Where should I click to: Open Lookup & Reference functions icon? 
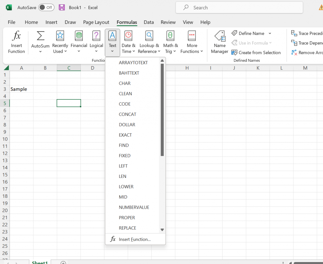coord(149,36)
